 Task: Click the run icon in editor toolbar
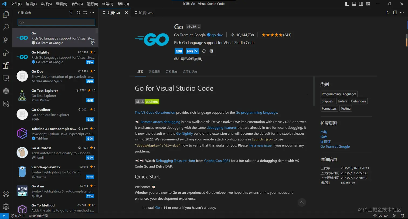tap(388, 13)
